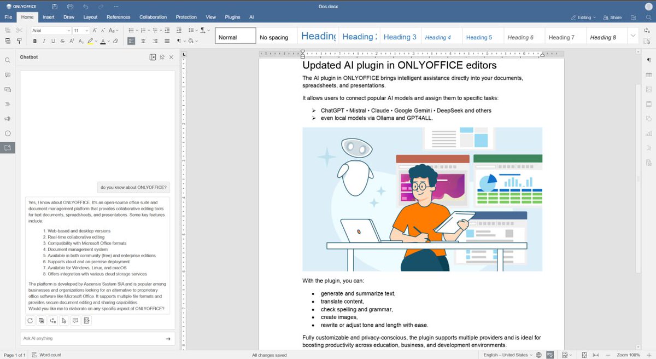This screenshot has height=359, width=656.
Task: Expand the bullets list dropdown
Action: pos(137,31)
